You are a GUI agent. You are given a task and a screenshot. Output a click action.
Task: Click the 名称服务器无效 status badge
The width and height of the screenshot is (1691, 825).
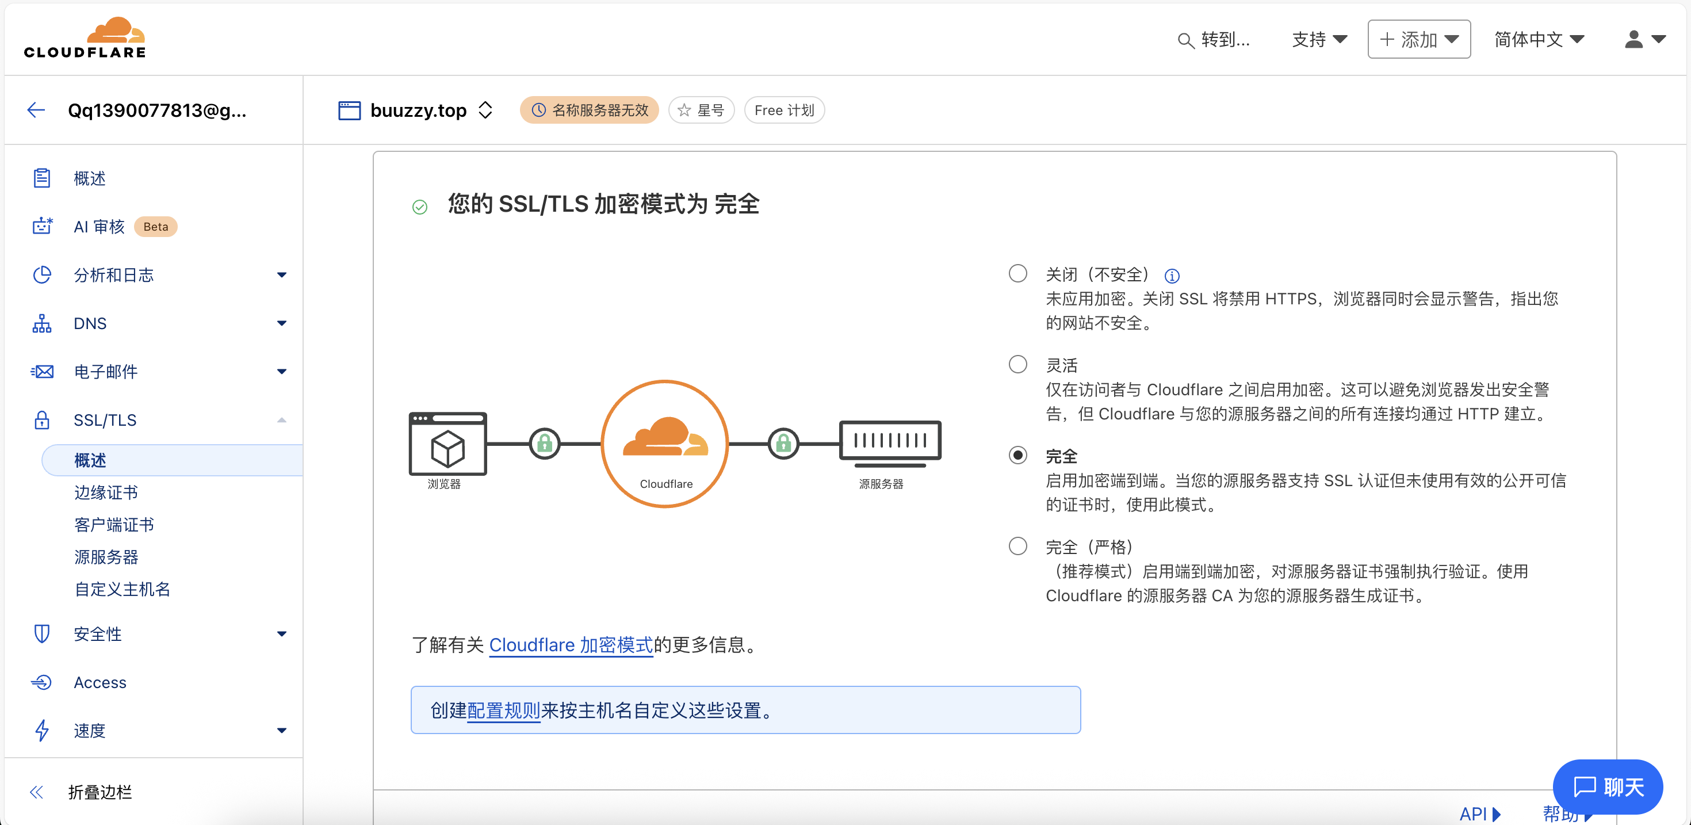point(589,110)
